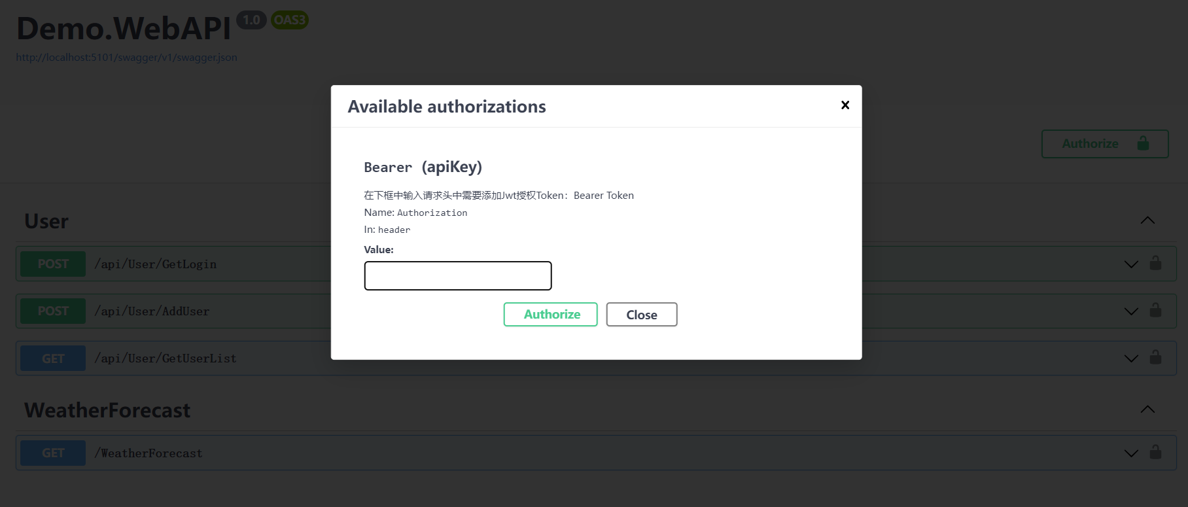1188x507 pixels.
Task: Collapse the User section chevron
Action: click(1147, 220)
